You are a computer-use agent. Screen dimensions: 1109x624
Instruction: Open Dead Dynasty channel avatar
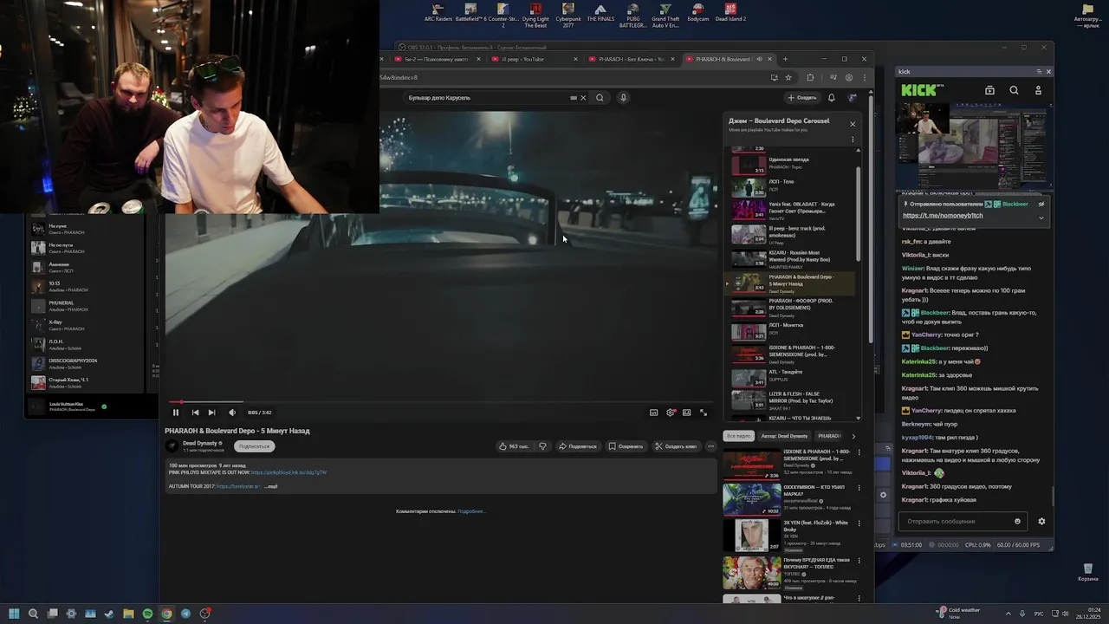coord(172,446)
